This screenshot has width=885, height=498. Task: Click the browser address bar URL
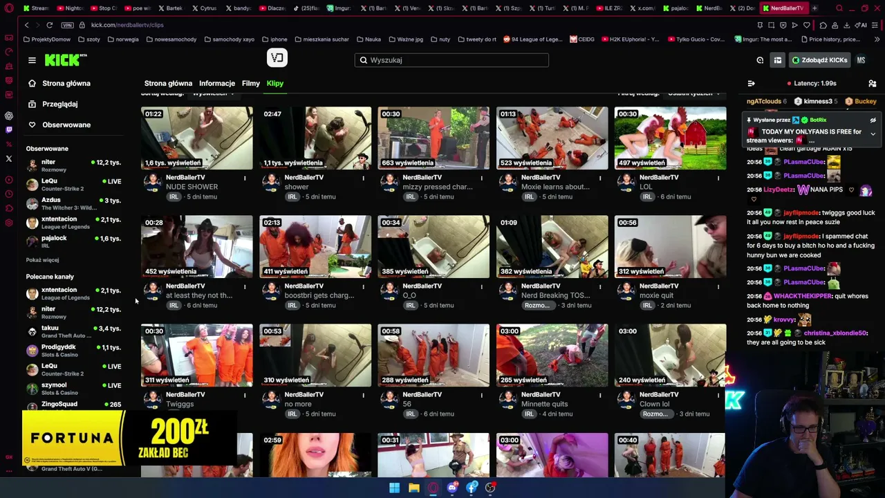pos(127,25)
